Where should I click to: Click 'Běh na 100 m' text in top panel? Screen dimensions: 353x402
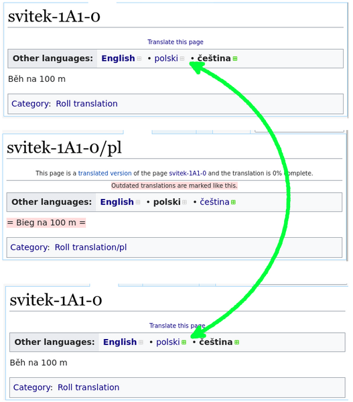[37, 79]
